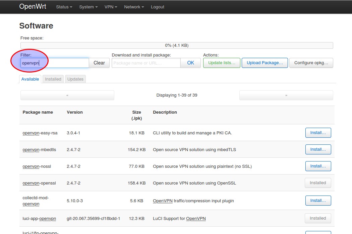Click Update lists button
Image resolution: width=352 pixels, height=234 pixels.
click(222, 63)
